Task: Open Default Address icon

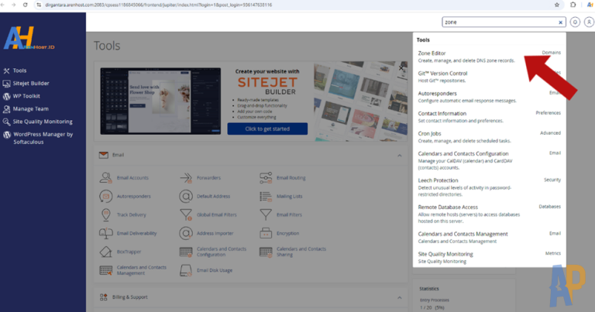Action: click(x=186, y=197)
